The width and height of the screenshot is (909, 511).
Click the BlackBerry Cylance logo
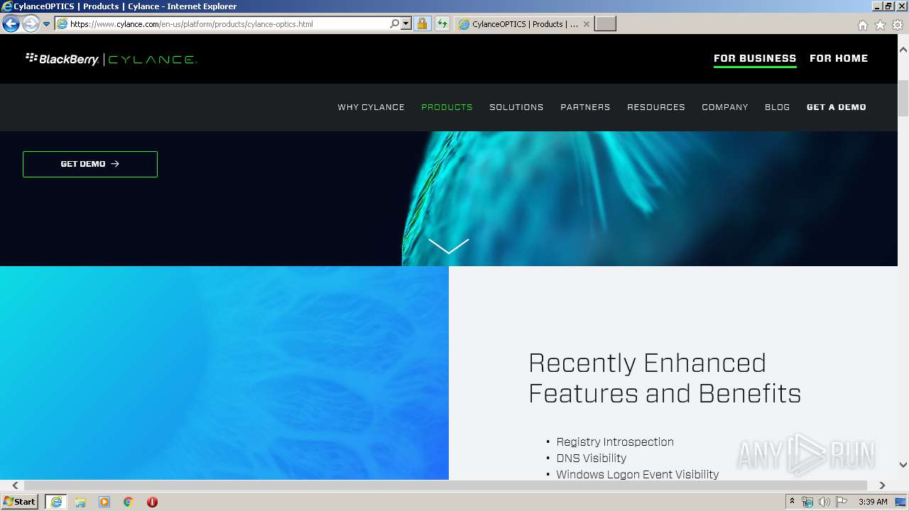click(111, 59)
